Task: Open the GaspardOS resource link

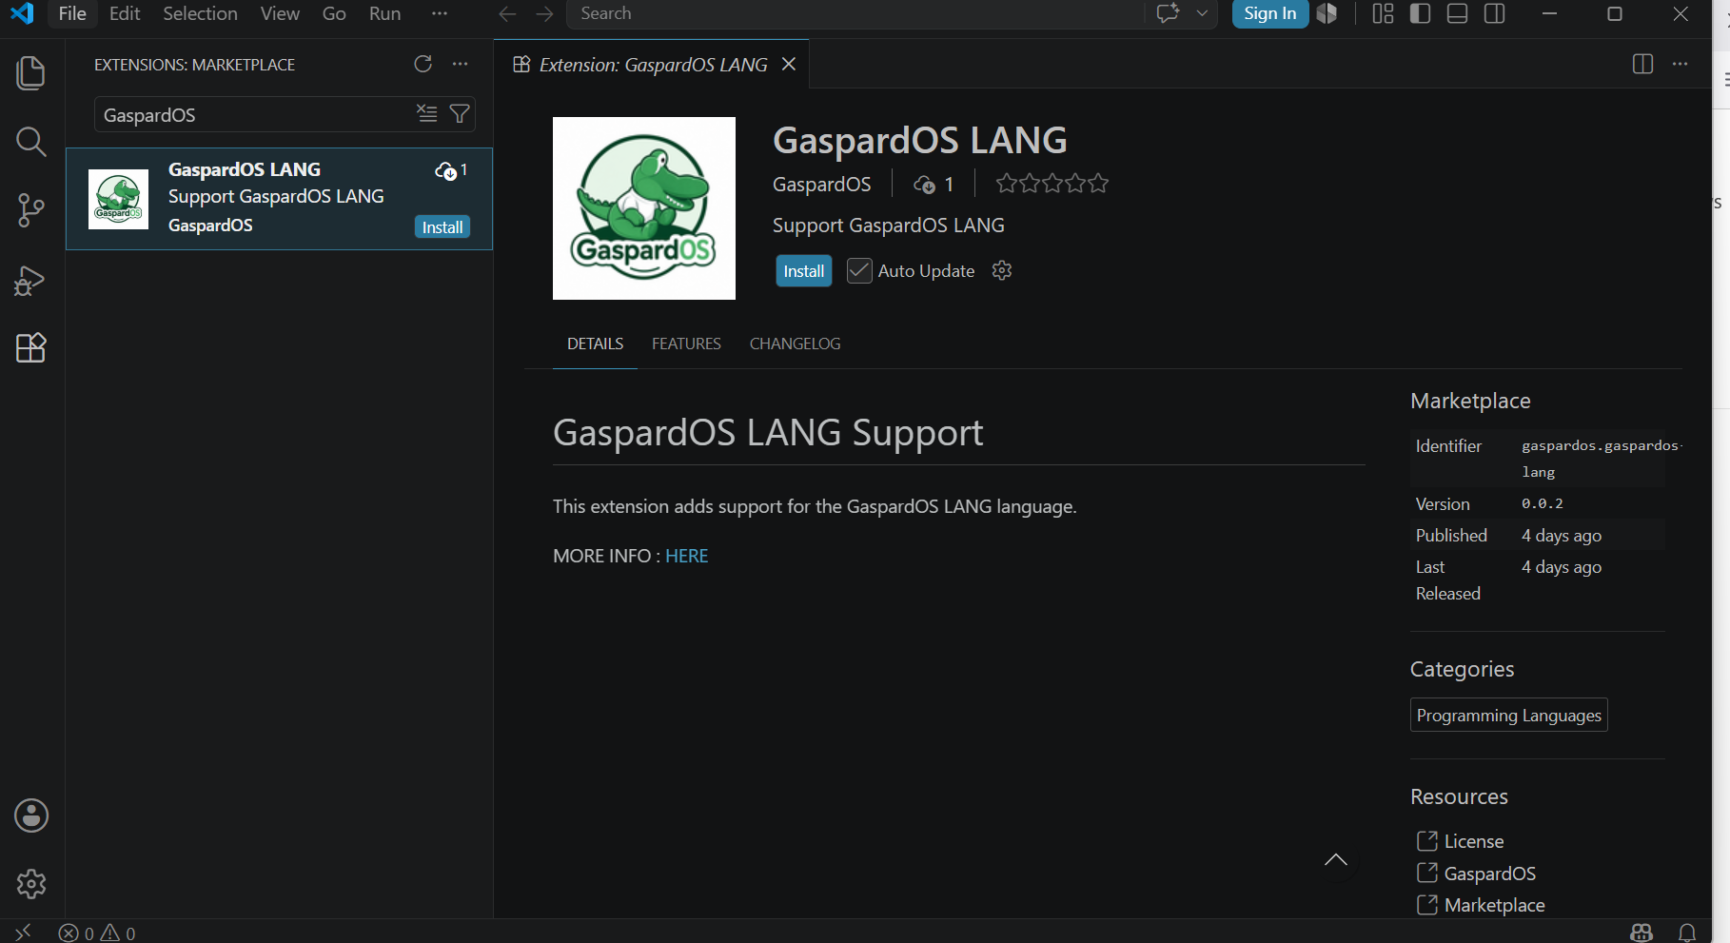Action: pyautogui.click(x=1490, y=874)
